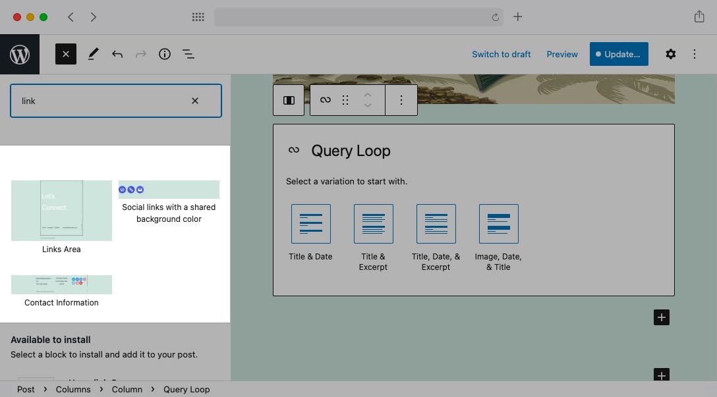Undo the last change
The image size is (717, 397).
tap(117, 54)
